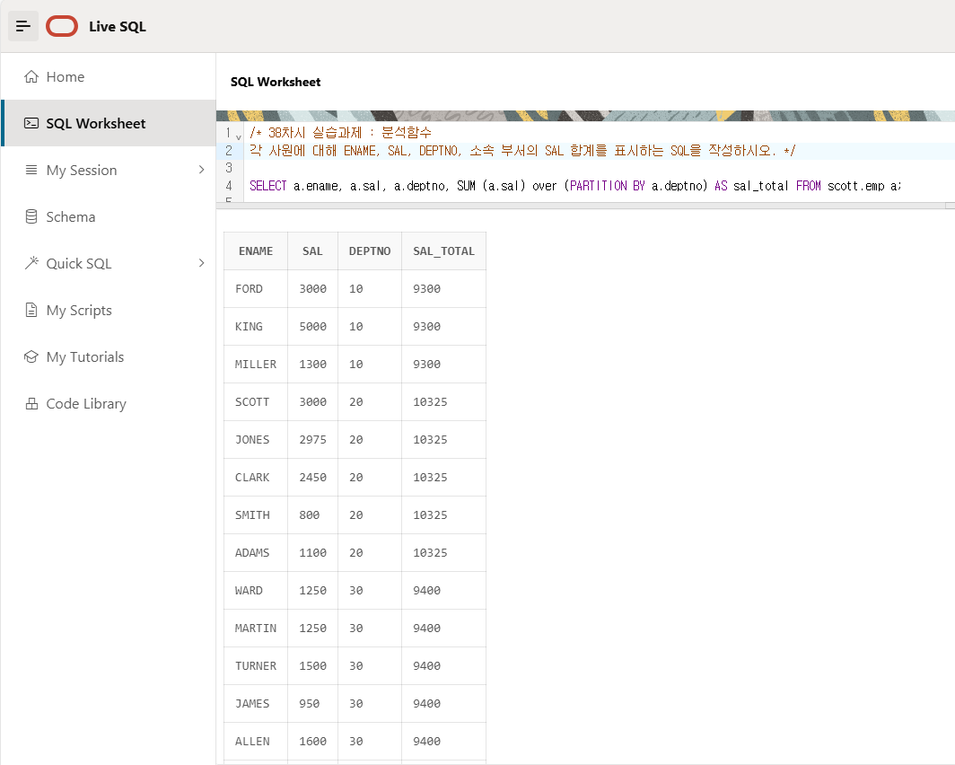Open the Code Library link
Image resolution: width=955 pixels, height=765 pixels.
pos(86,404)
